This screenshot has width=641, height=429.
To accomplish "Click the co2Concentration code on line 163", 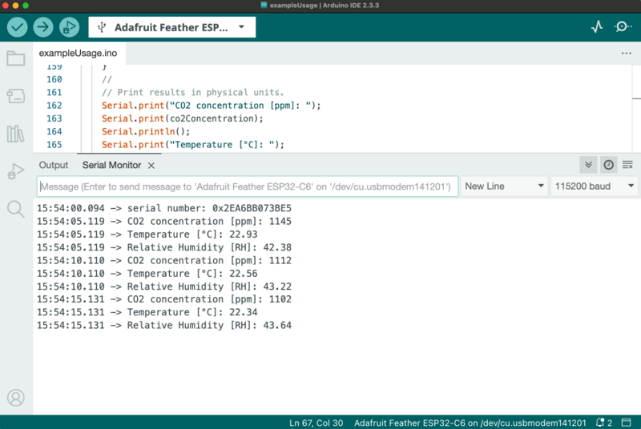I will click(183, 118).
